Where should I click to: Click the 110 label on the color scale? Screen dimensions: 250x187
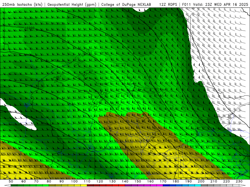pos(87,181)
